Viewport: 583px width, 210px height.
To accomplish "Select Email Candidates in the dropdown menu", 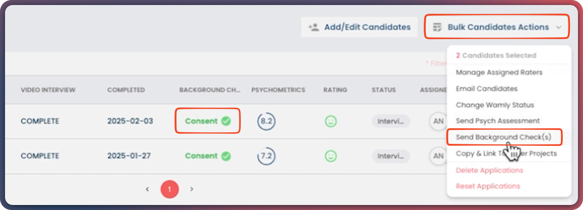I will 486,89.
